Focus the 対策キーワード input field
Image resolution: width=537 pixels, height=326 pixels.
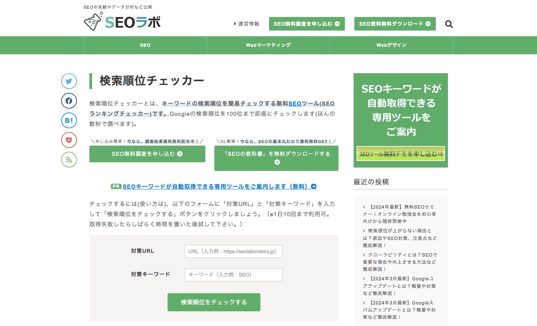(x=234, y=275)
